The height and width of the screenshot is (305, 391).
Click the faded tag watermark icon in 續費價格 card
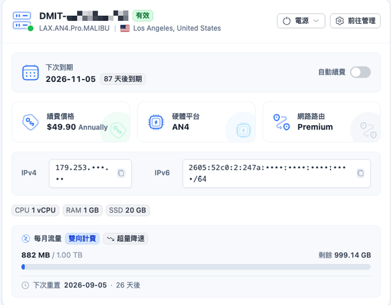point(118,130)
